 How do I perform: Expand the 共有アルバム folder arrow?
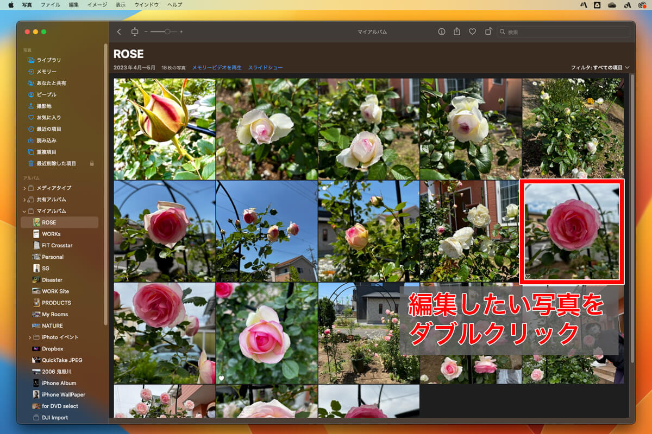click(x=24, y=199)
